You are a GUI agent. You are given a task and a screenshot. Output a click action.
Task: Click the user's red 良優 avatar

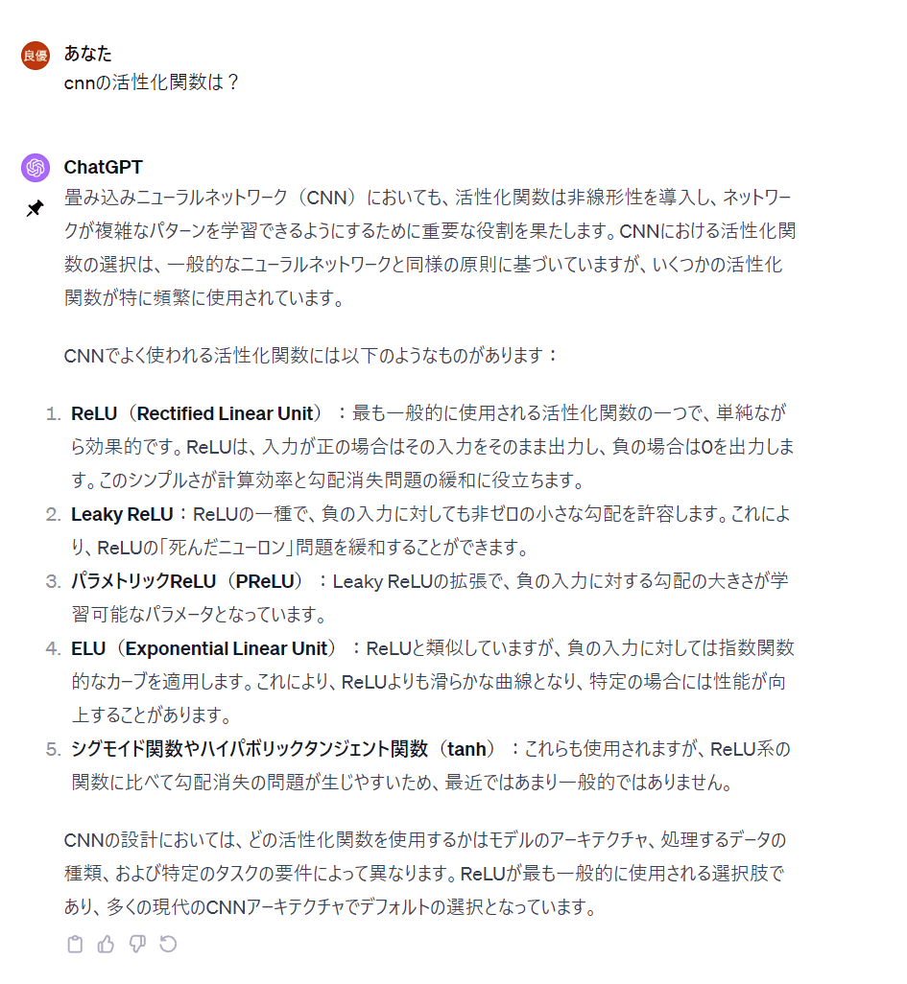[x=36, y=56]
